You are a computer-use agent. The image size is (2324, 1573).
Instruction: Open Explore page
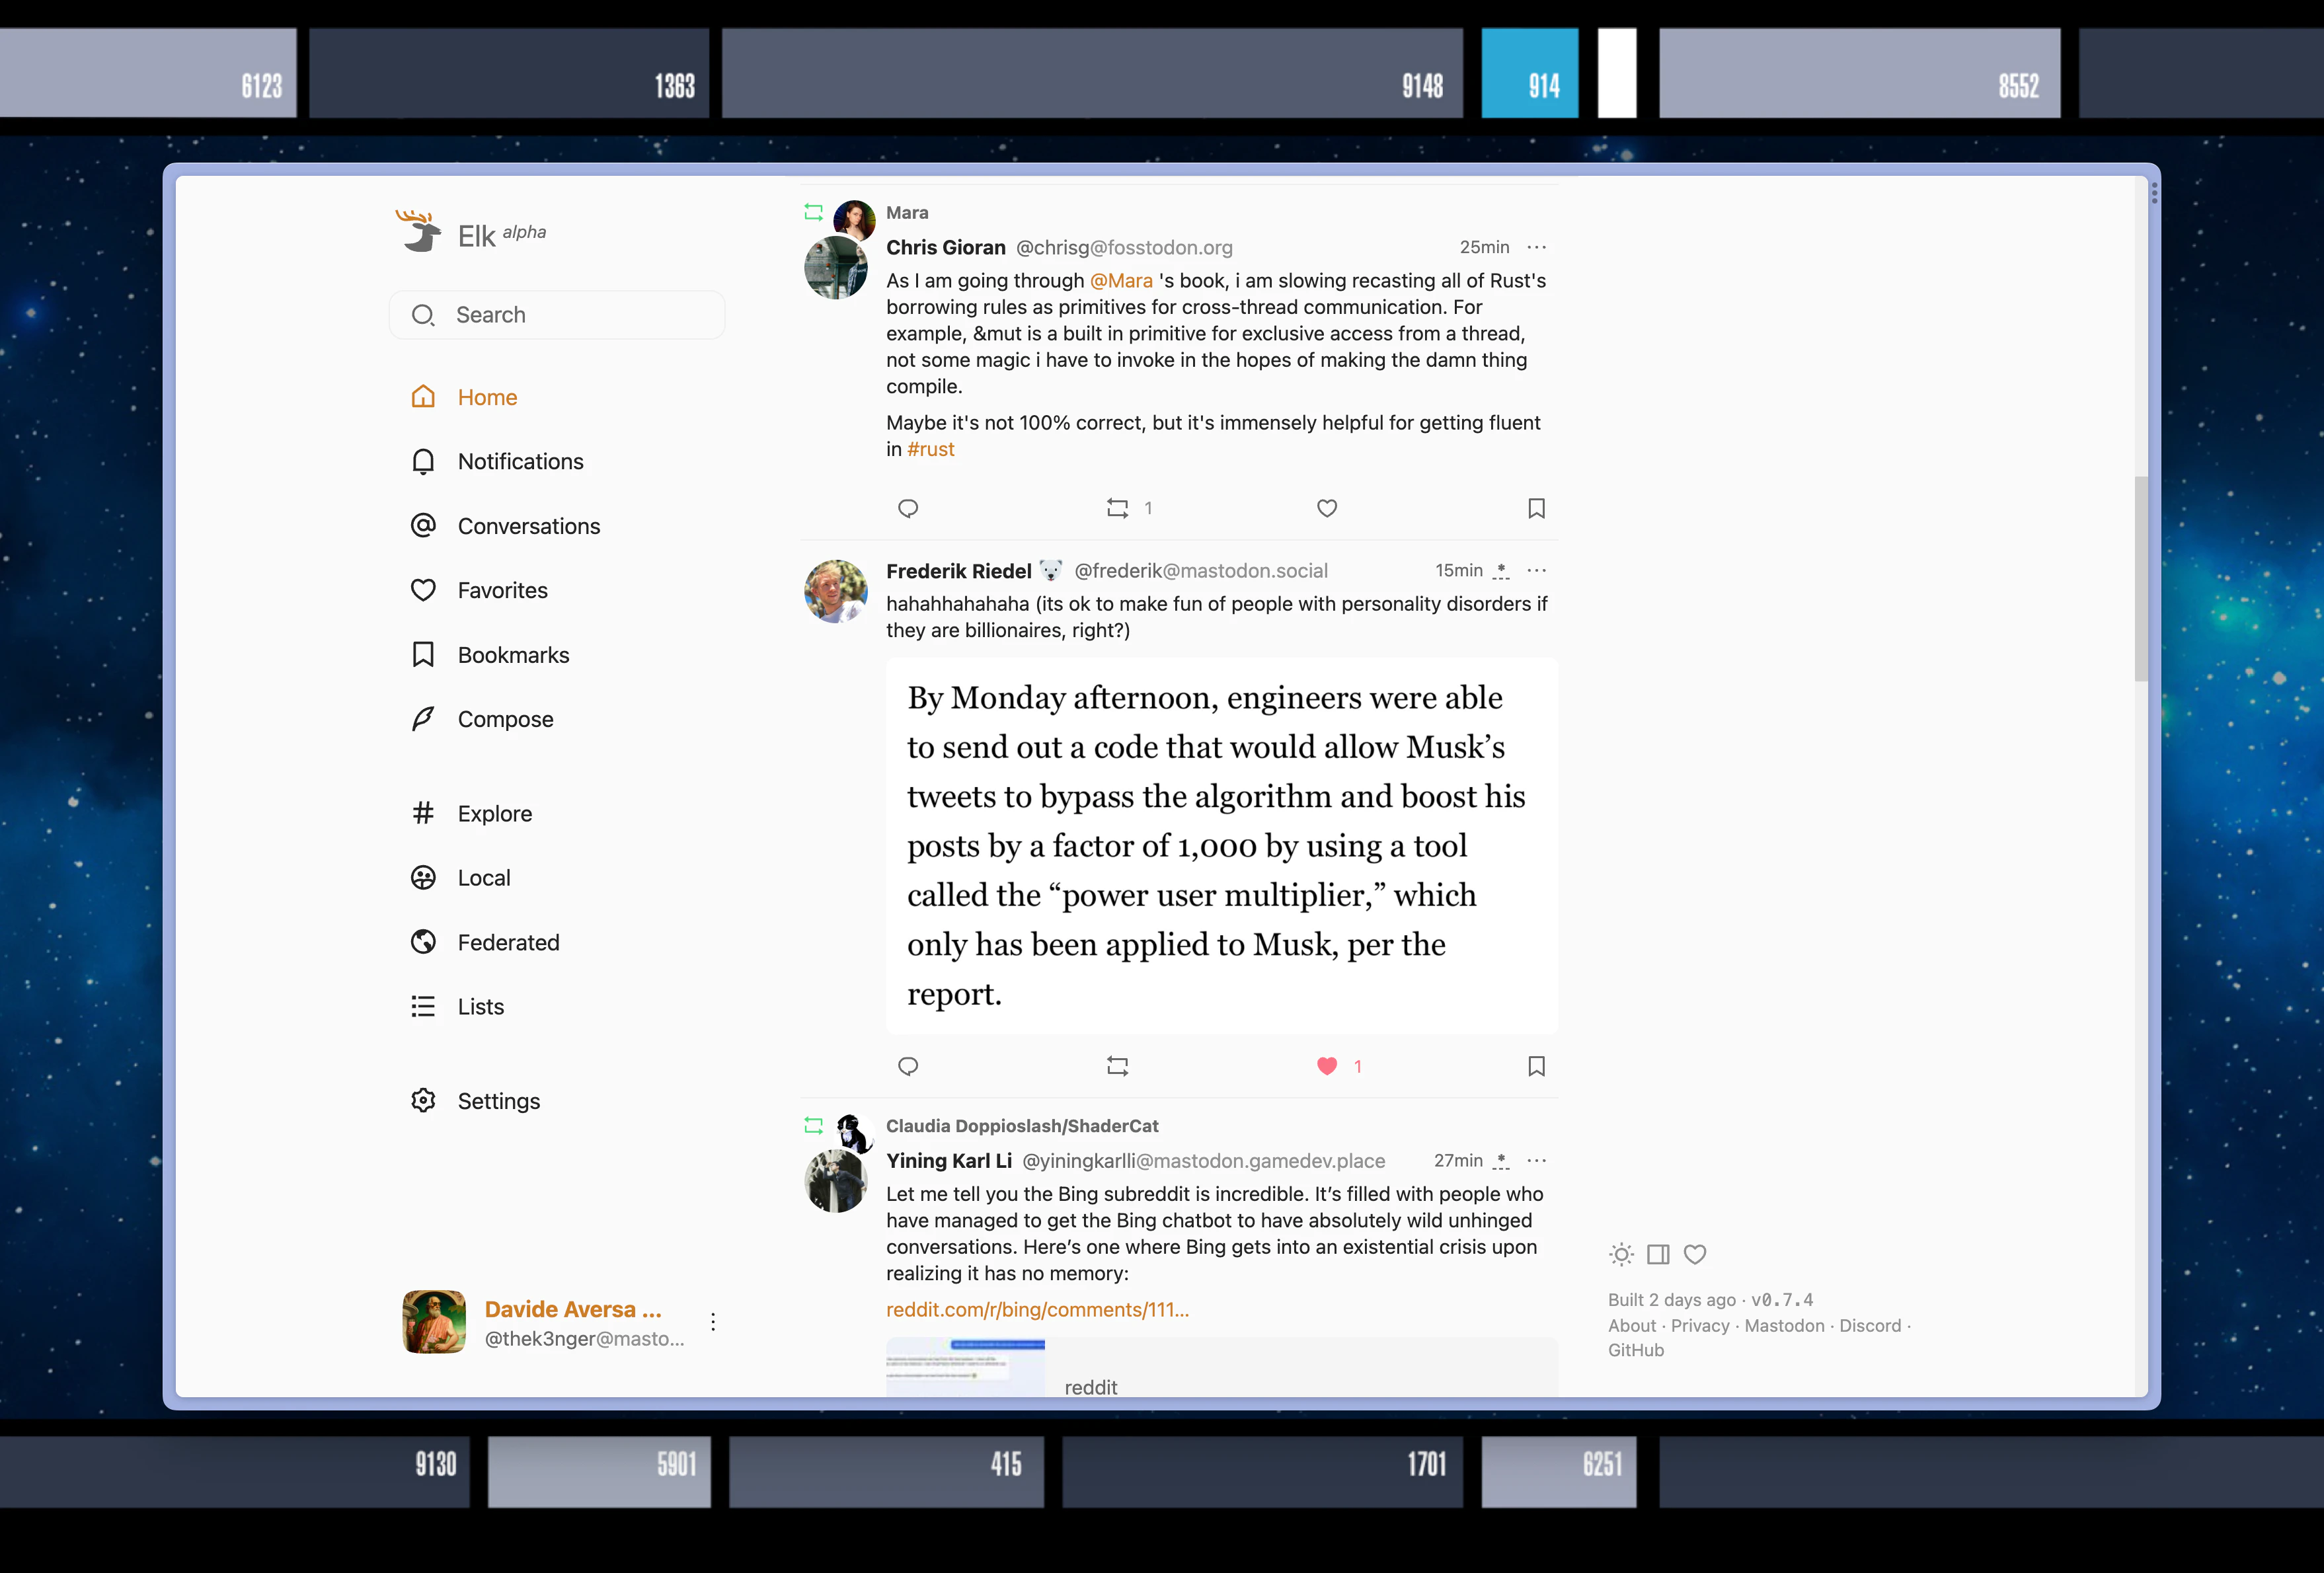click(471, 813)
